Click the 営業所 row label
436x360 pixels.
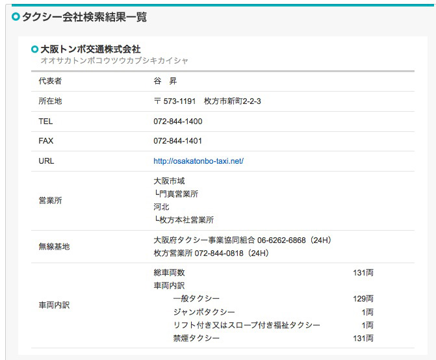(x=50, y=200)
